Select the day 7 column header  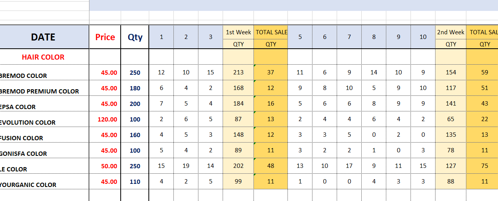coord(349,37)
